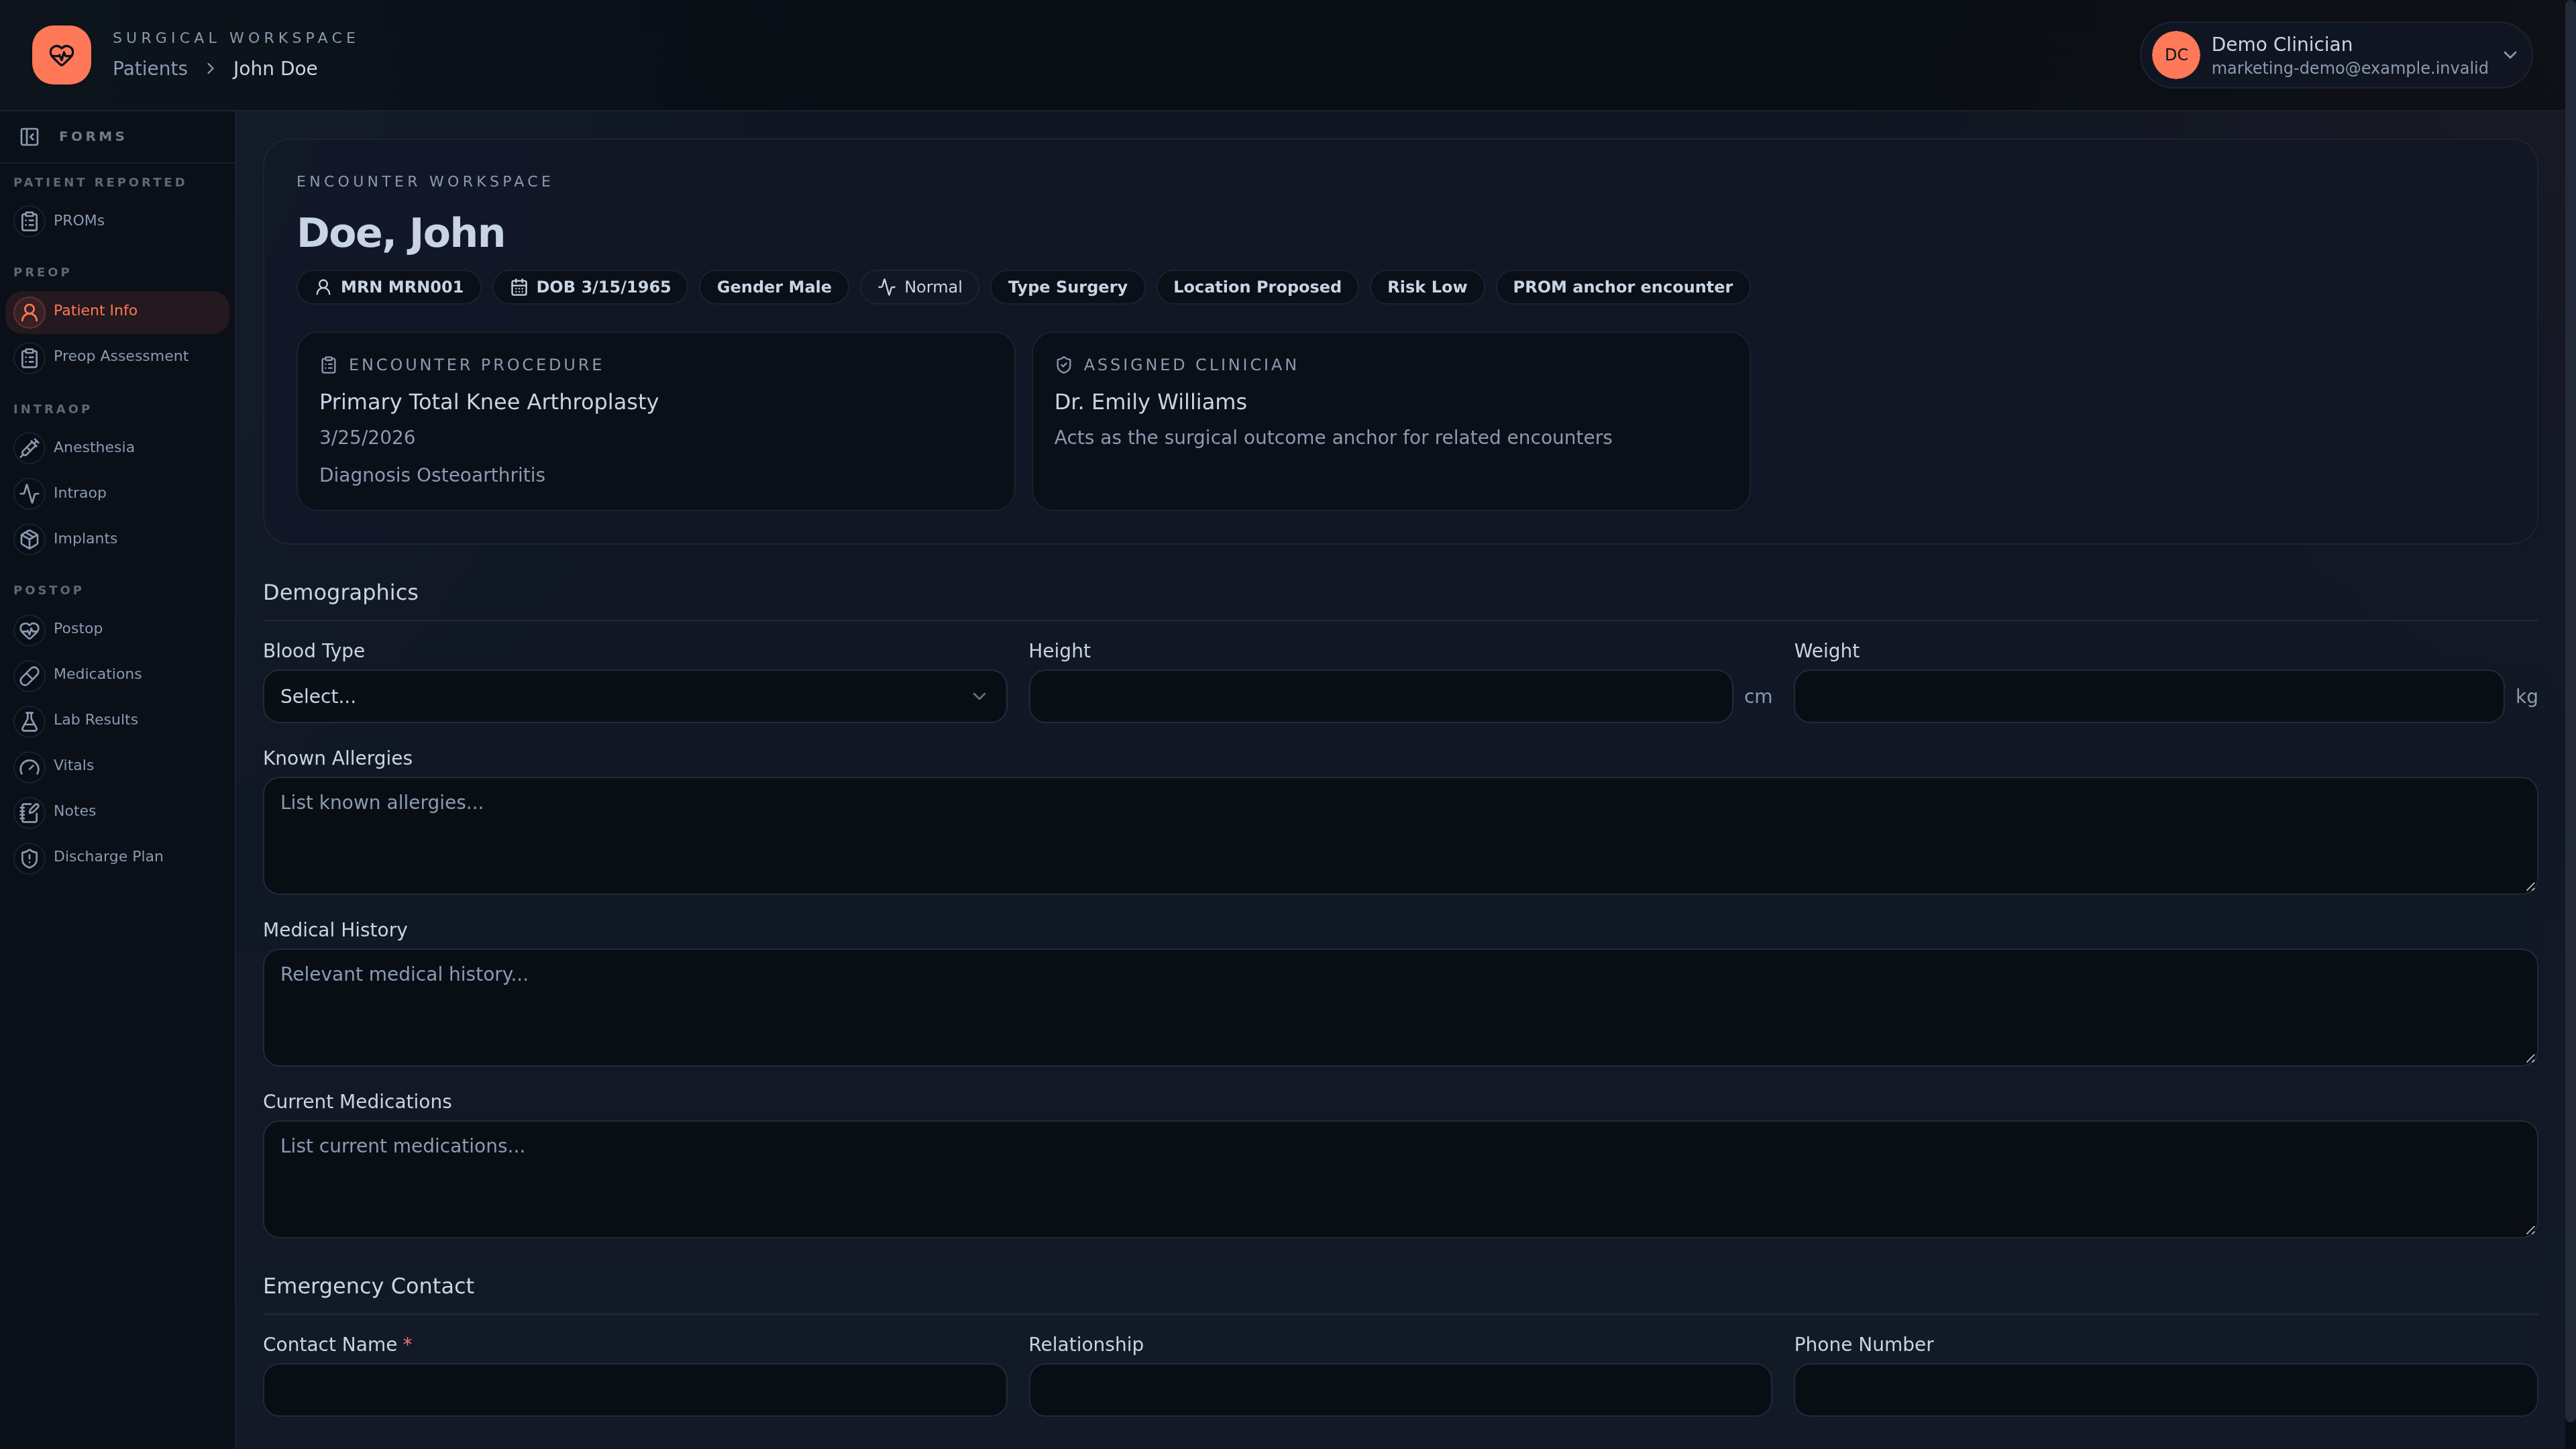2576x1449 pixels.
Task: Click the Medications pill icon
Action: coord(30,675)
